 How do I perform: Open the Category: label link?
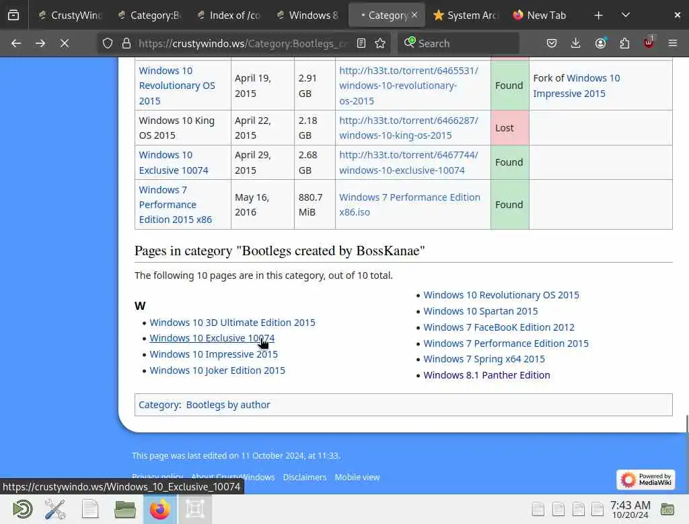[159, 405]
